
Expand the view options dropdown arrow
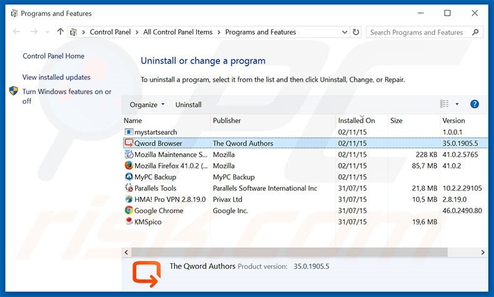point(457,104)
